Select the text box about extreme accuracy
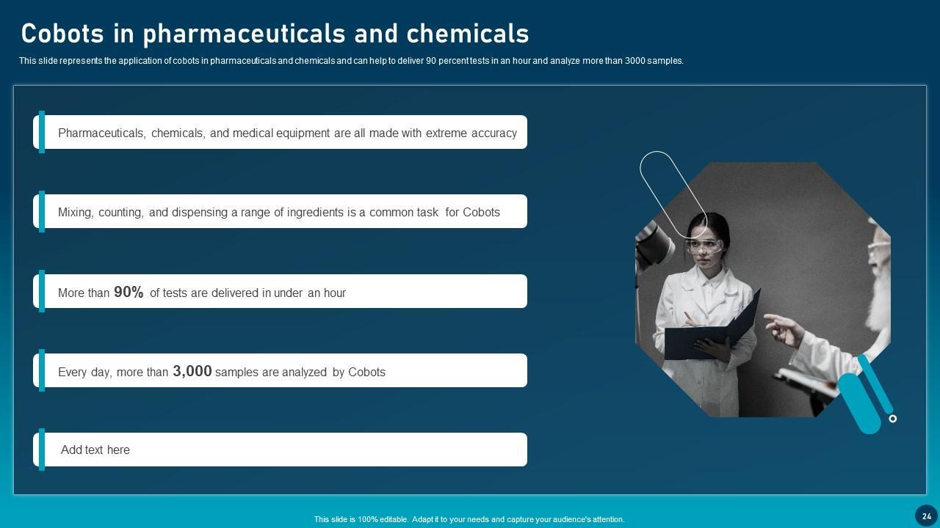 click(x=280, y=132)
